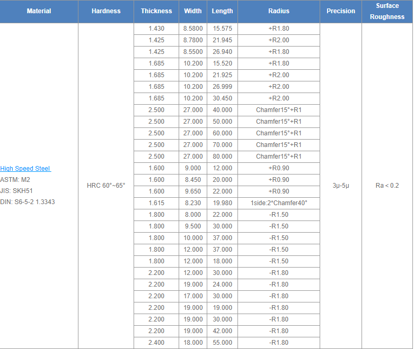Click length cell '15.575'
Image resolution: width=414 pixels, height=349 pixels.
tap(222, 29)
